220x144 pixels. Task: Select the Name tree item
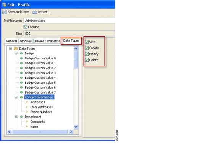tap(34, 126)
